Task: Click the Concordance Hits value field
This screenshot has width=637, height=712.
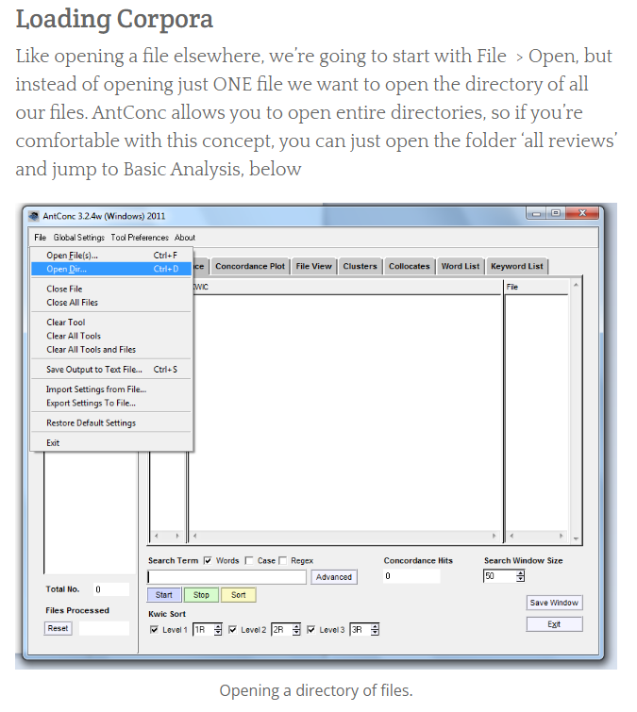Action: 411,576
